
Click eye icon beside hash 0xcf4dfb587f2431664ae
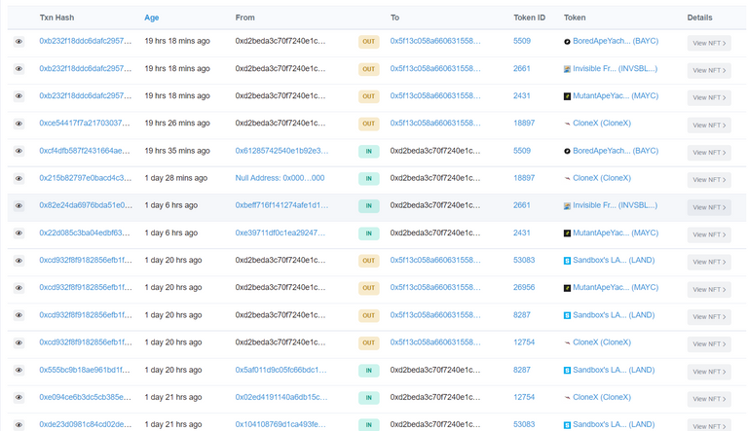coord(19,151)
